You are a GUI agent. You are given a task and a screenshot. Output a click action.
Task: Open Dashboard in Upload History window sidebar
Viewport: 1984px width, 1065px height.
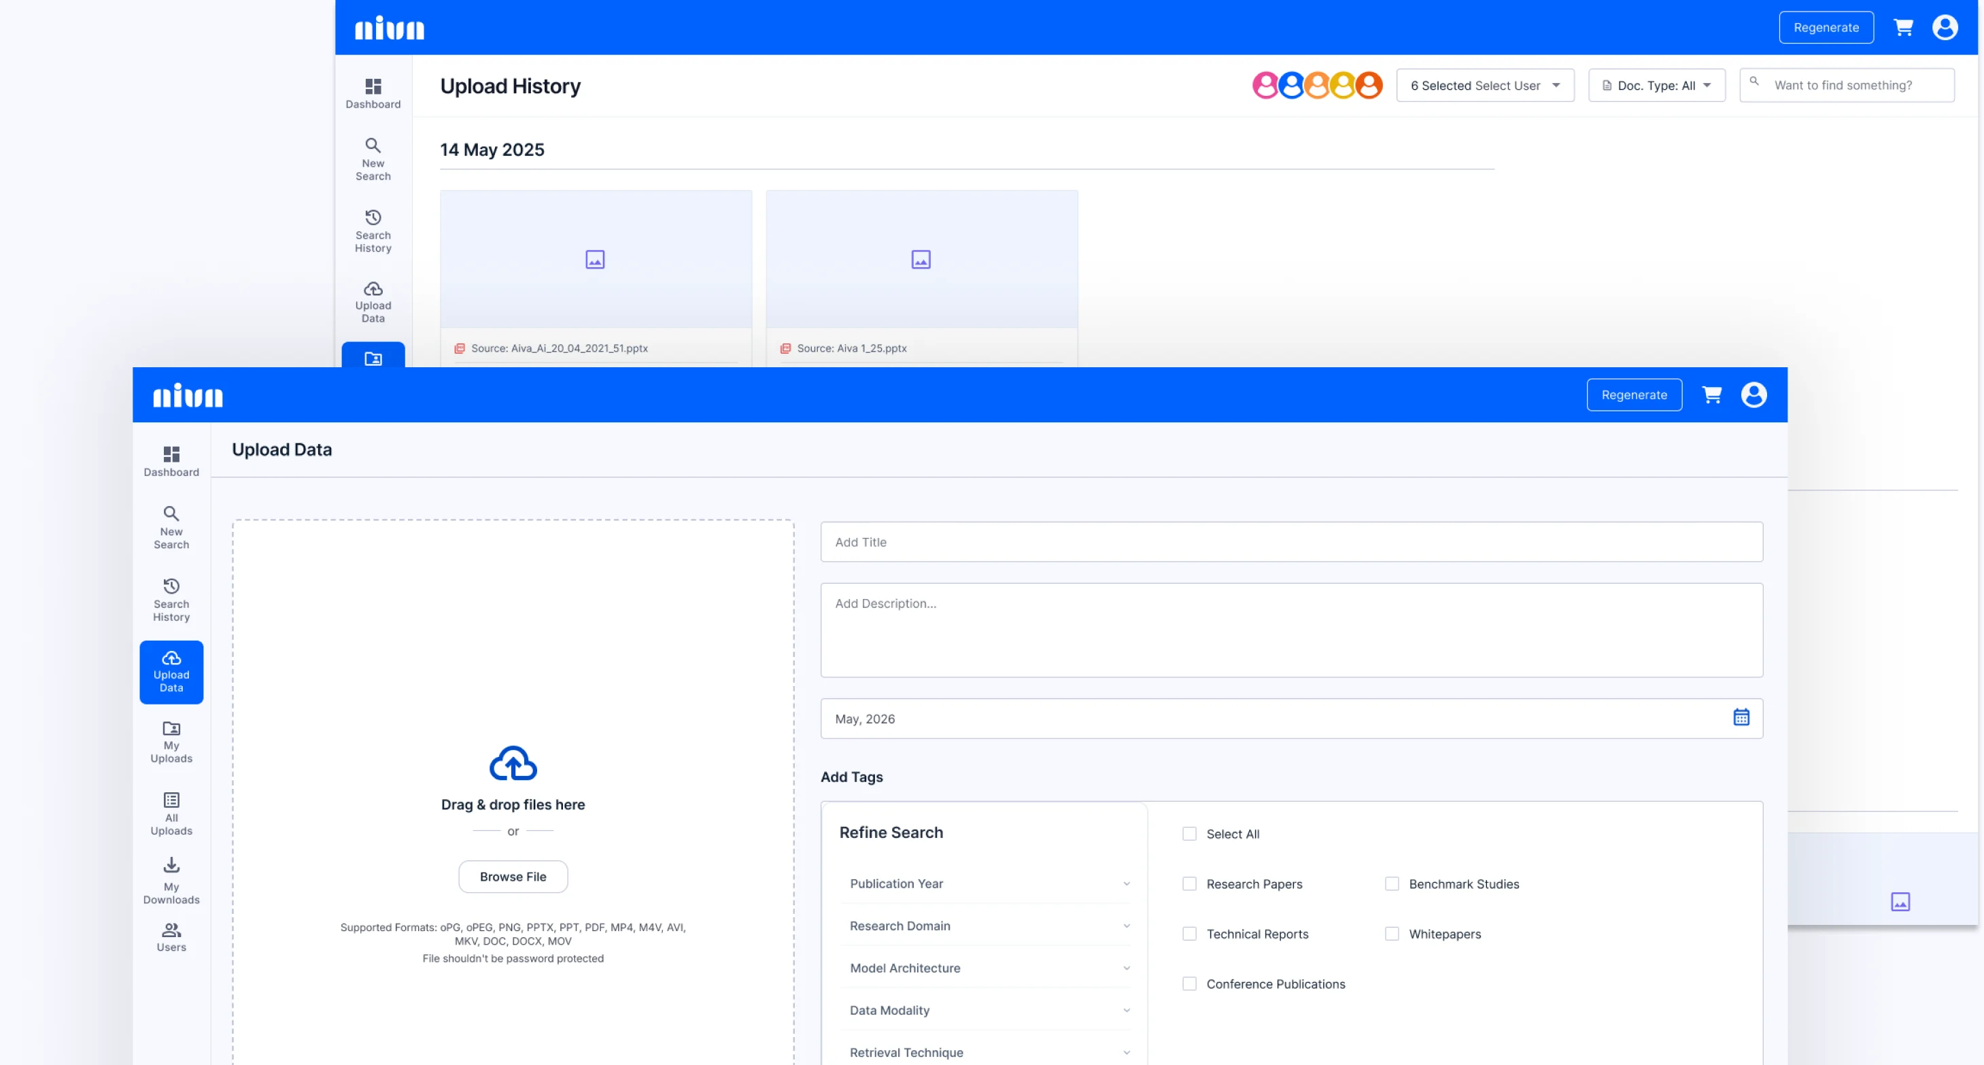point(373,93)
